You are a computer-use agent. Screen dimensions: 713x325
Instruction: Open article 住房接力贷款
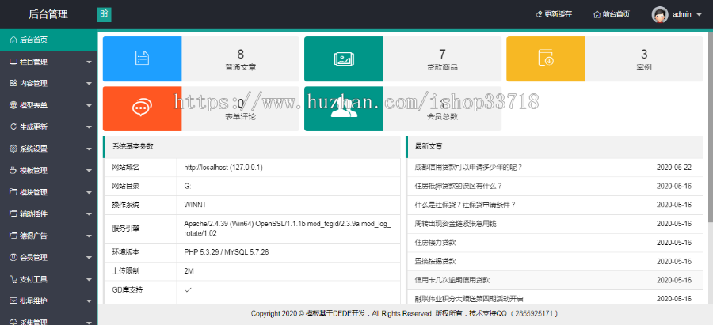(x=435, y=243)
